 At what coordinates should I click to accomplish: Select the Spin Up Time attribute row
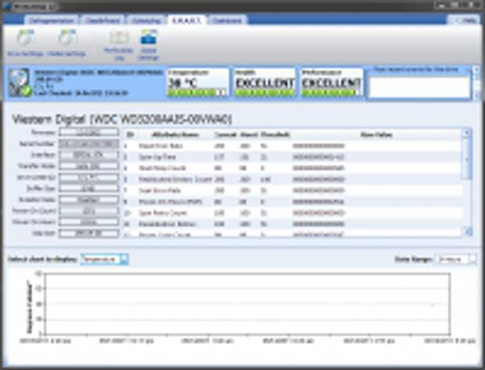pos(293,157)
